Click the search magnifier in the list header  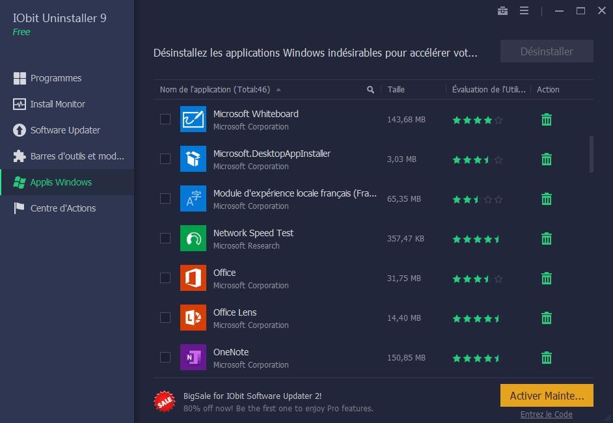pyautogui.click(x=370, y=90)
